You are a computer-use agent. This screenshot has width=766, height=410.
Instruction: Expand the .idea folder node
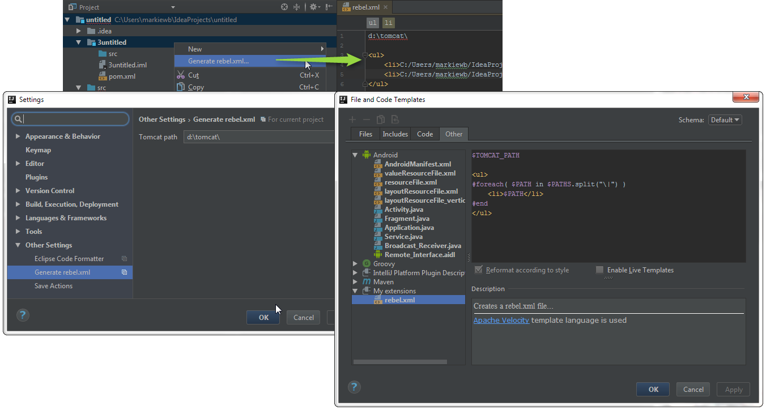click(x=79, y=31)
